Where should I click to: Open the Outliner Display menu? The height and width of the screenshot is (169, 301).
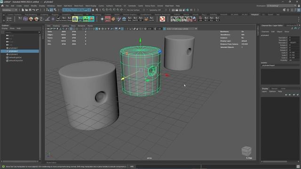point(4,28)
